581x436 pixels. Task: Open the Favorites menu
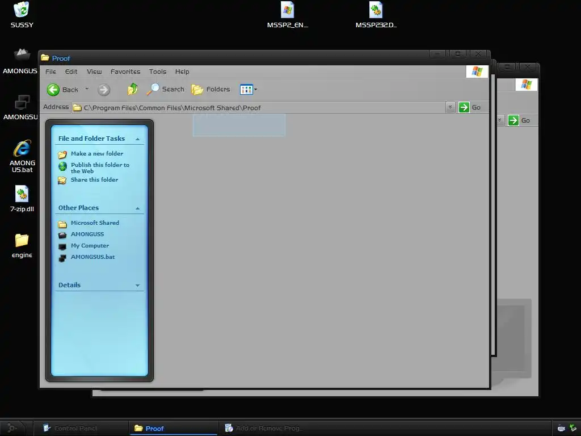click(125, 72)
